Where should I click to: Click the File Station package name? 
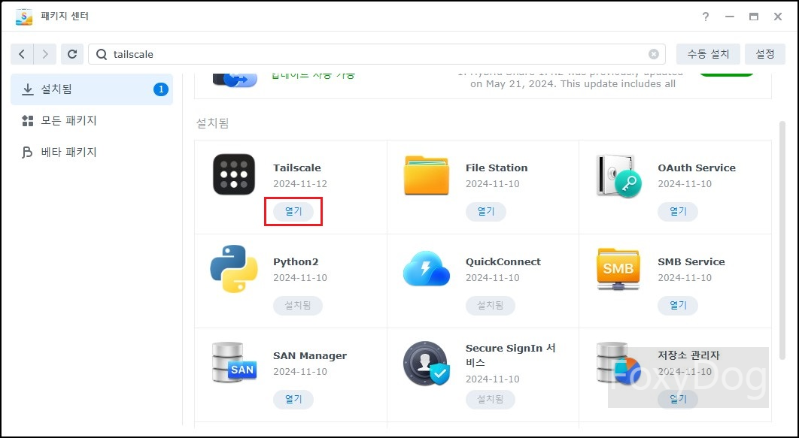pyautogui.click(x=497, y=168)
